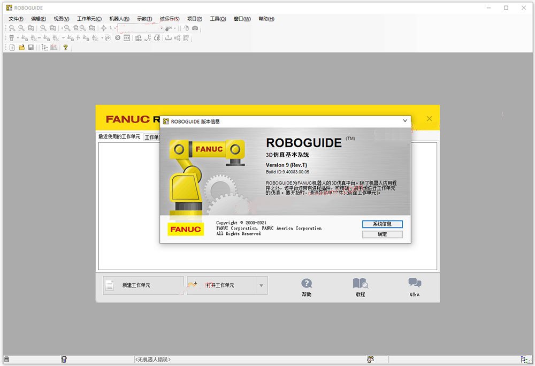This screenshot has width=535, height=366.
Task: Click the Zoom In magnifier toolbar icon
Action: point(12,28)
